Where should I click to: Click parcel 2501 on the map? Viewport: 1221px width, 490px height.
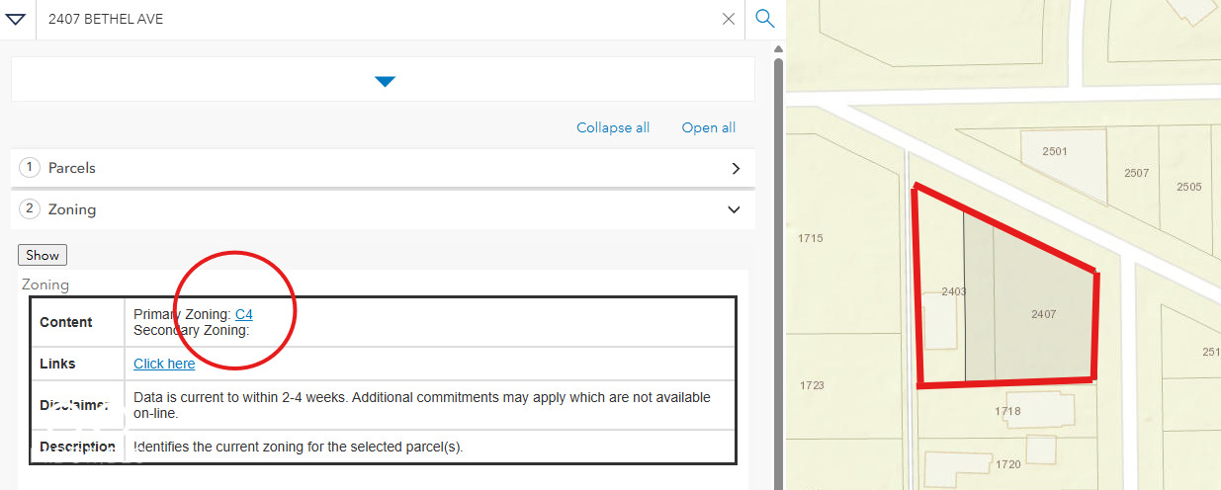[1055, 151]
